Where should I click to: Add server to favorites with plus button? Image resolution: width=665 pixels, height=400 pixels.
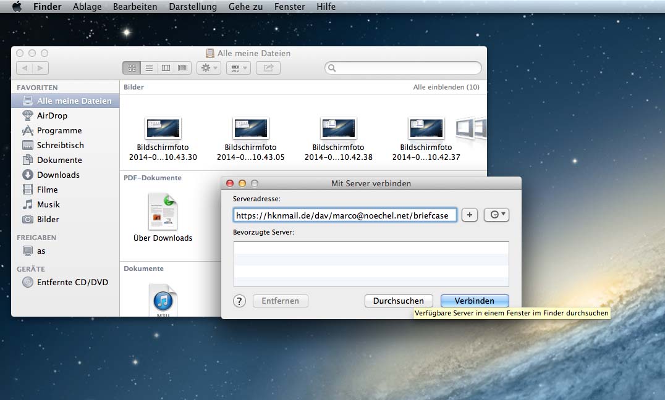pos(470,215)
